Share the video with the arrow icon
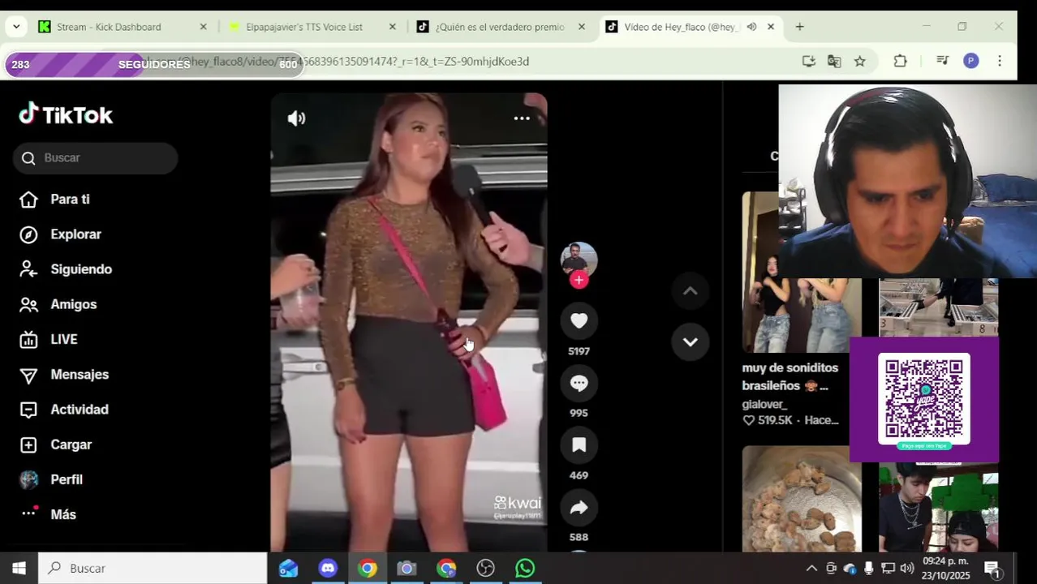The width and height of the screenshot is (1037, 584). tap(579, 508)
